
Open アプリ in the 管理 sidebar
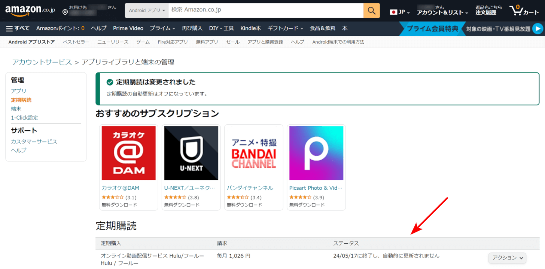[18, 91]
